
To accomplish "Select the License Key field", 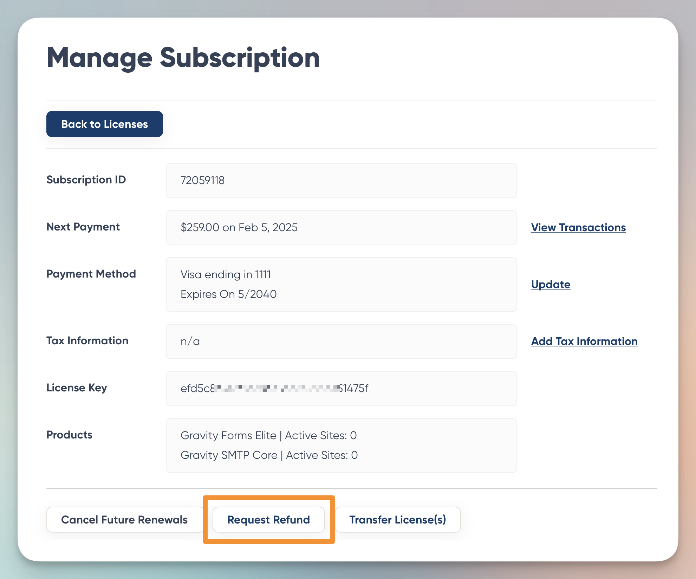I will tap(341, 388).
